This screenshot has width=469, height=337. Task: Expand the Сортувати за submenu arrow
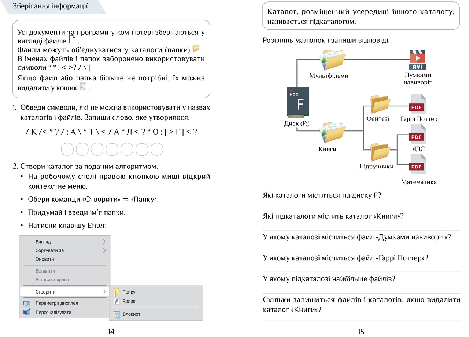[x=104, y=250]
